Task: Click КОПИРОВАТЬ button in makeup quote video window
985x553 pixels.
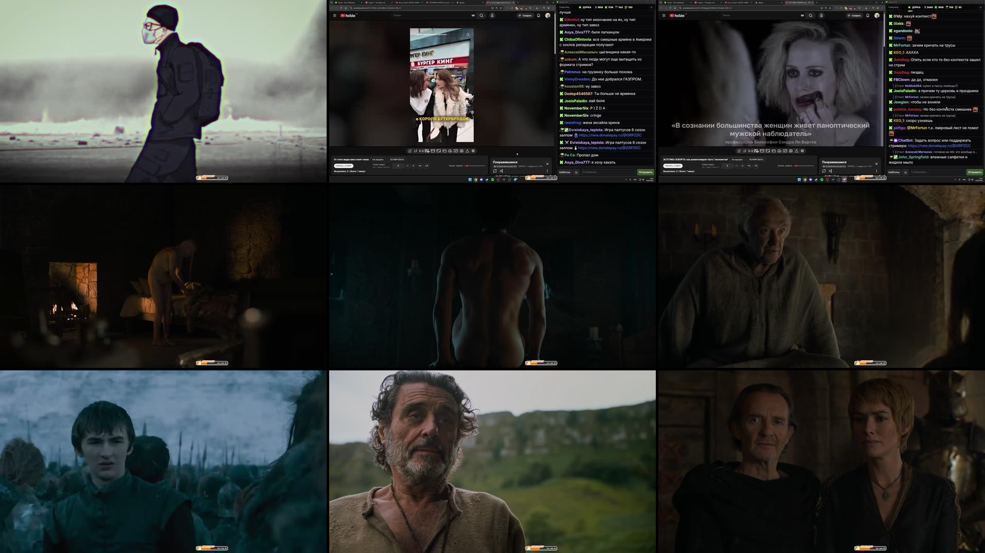Action: (756, 159)
